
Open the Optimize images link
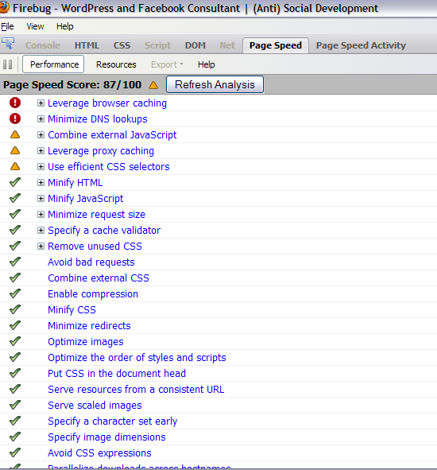tap(86, 342)
